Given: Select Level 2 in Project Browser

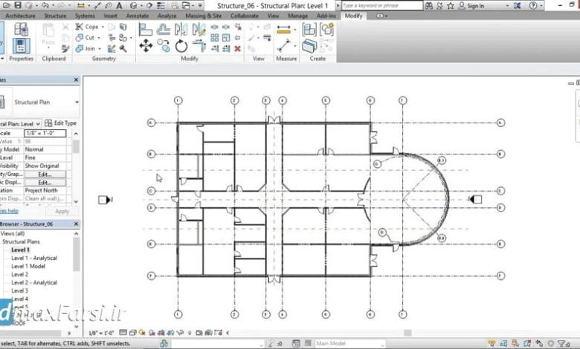Looking at the screenshot, I should pyautogui.click(x=19, y=275).
